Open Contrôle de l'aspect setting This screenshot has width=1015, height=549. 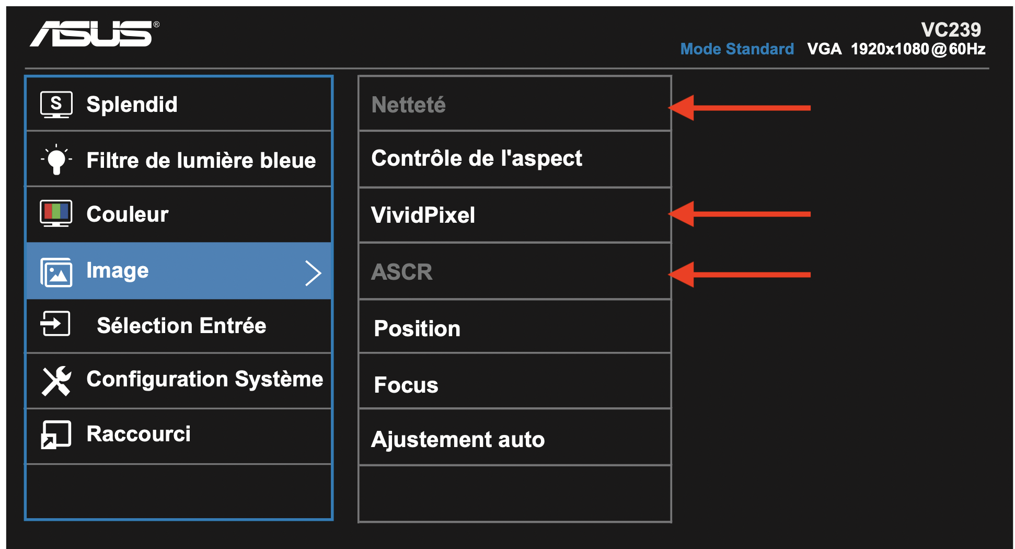point(476,158)
